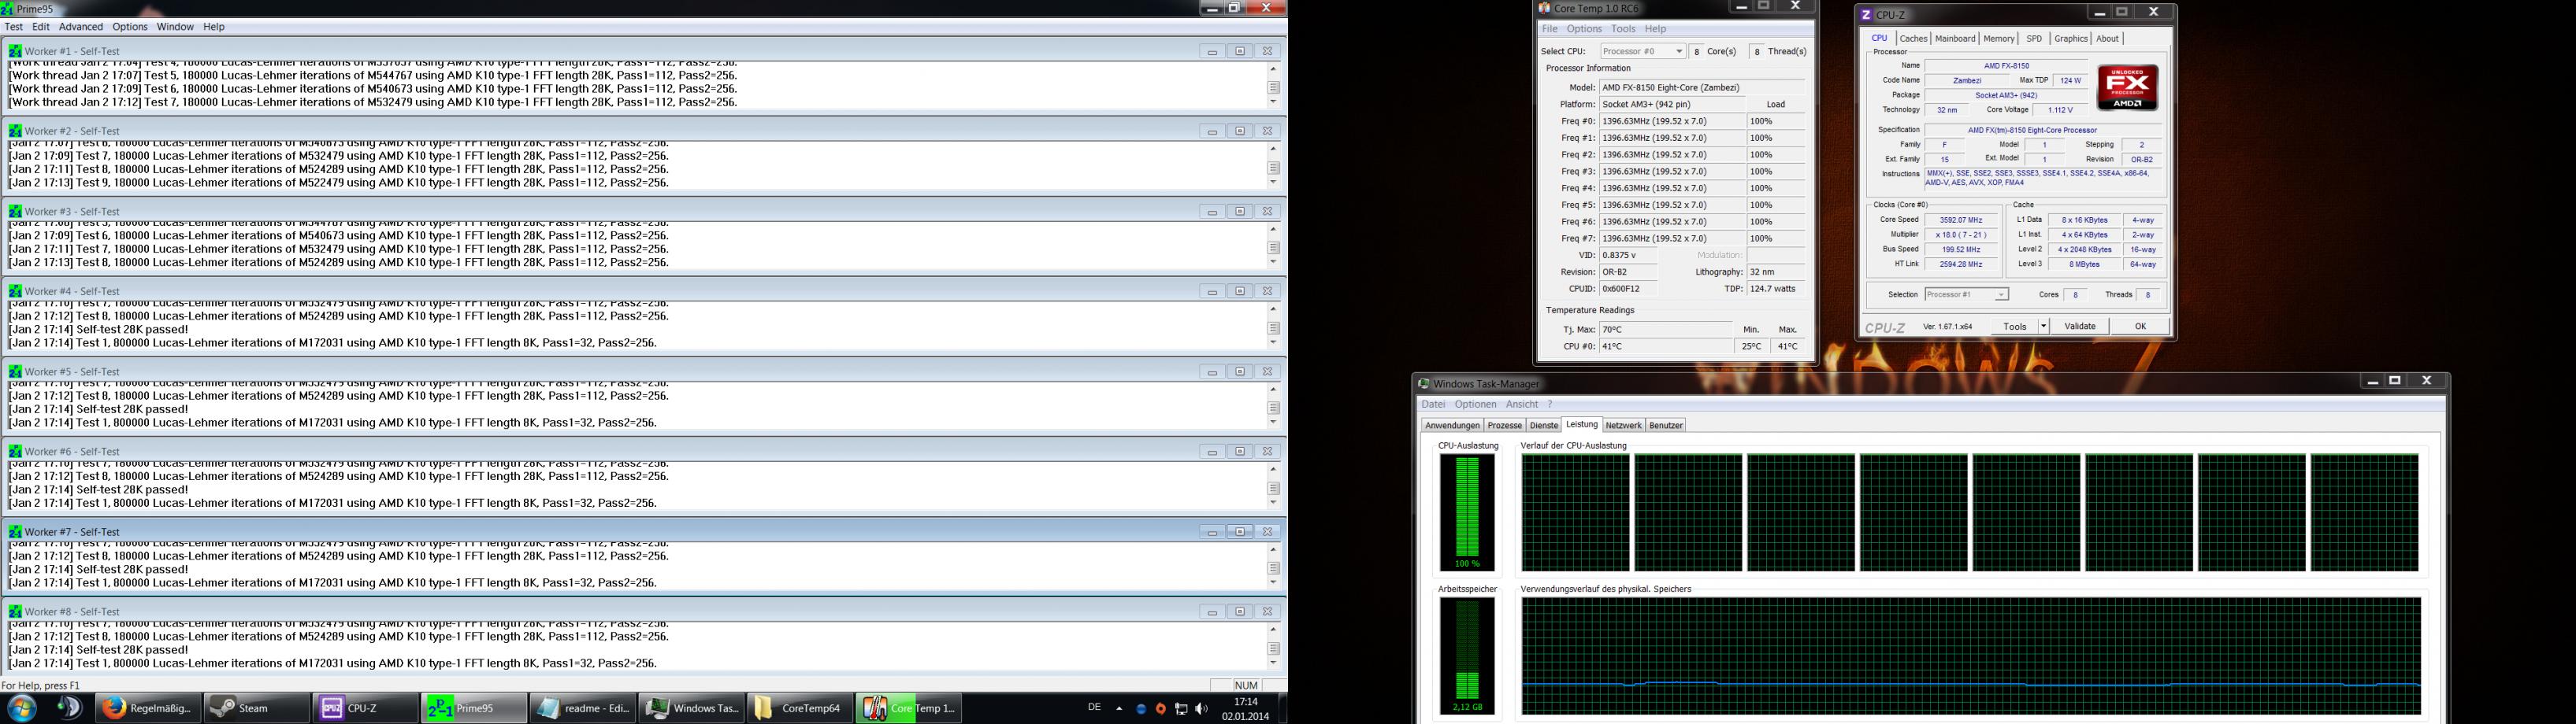
Task: Click the '70°C' Tj. Max value in Core Temp
Action: 1666,330
